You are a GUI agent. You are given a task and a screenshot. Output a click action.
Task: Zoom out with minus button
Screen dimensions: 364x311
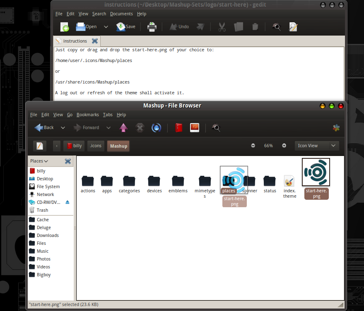[x=253, y=146]
